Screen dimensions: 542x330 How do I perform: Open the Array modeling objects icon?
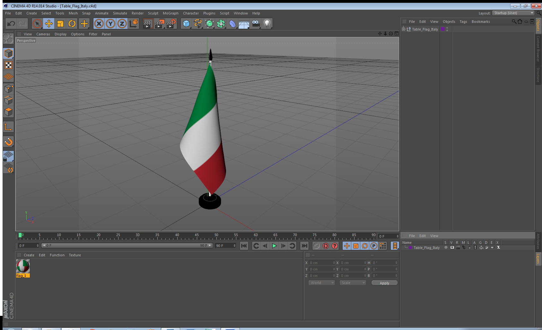click(x=221, y=23)
